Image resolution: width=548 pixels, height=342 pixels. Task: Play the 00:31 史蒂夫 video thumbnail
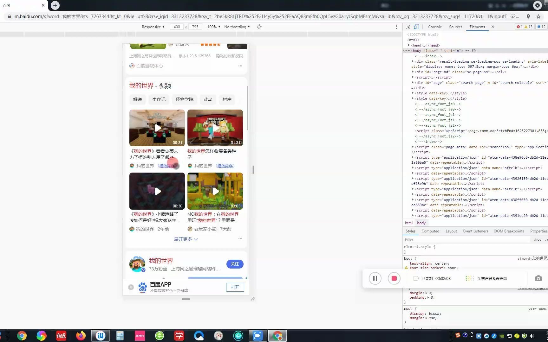(157, 128)
